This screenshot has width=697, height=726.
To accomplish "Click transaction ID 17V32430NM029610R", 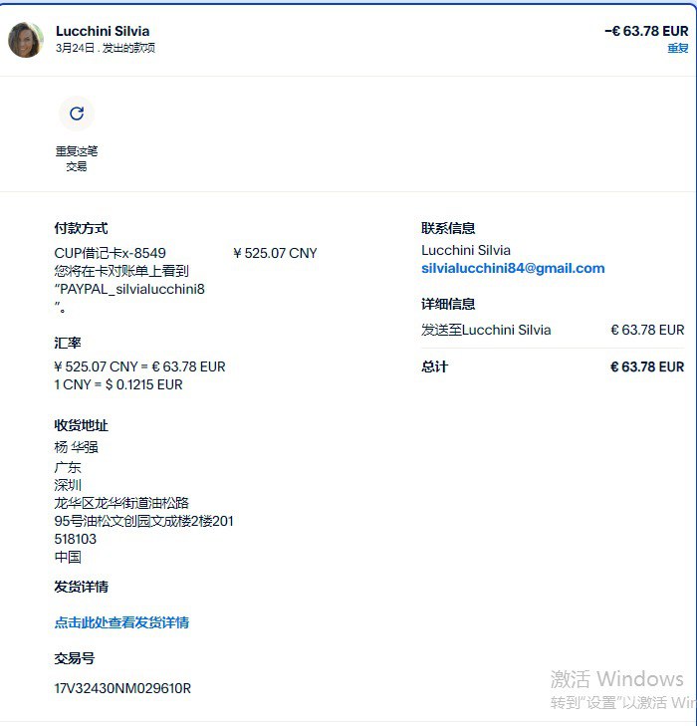I will [x=122, y=688].
